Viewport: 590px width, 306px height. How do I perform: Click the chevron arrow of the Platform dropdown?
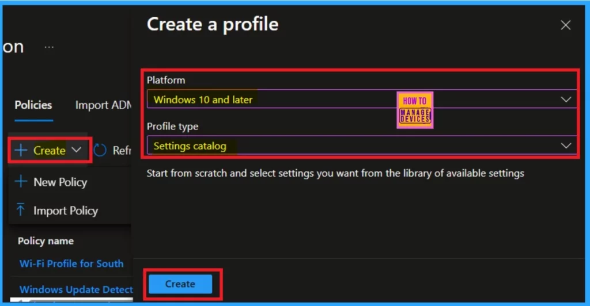pyautogui.click(x=566, y=100)
